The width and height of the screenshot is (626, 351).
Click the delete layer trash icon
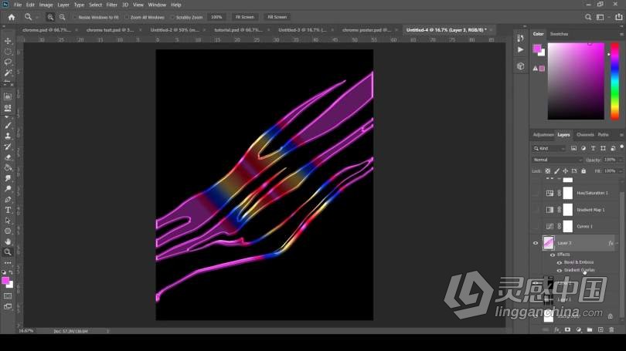point(611,329)
